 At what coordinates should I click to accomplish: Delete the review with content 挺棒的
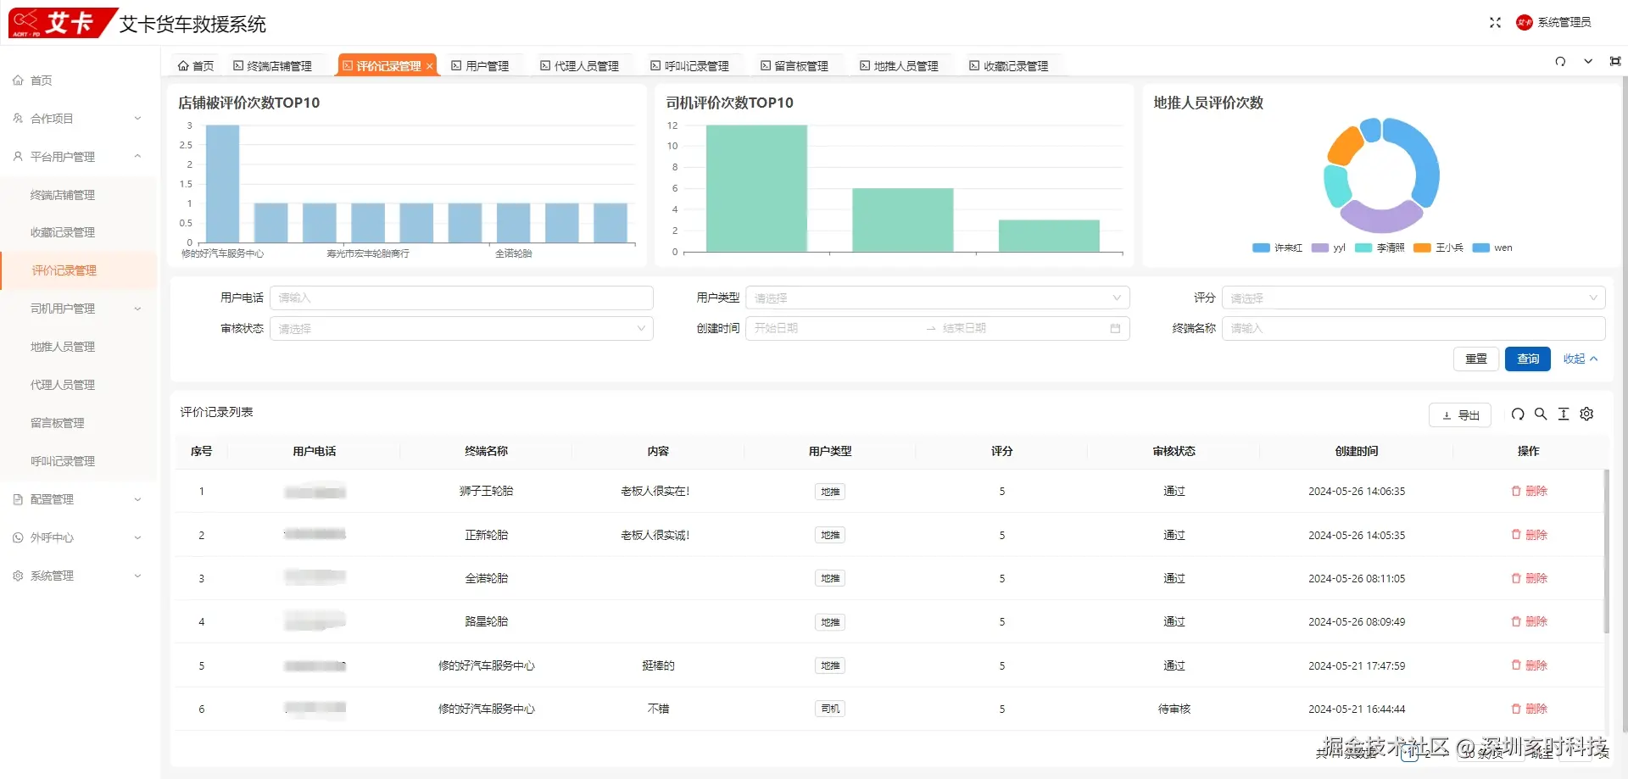coord(1529,665)
